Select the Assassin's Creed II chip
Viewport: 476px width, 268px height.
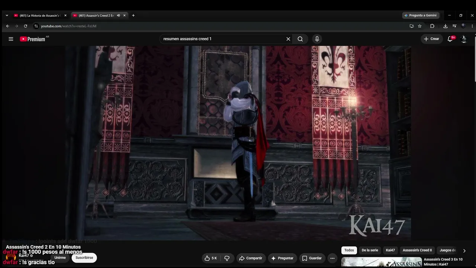pyautogui.click(x=417, y=250)
